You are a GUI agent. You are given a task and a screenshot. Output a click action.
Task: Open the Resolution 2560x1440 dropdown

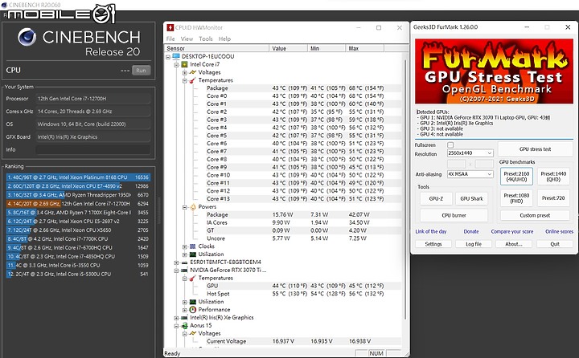(470, 153)
